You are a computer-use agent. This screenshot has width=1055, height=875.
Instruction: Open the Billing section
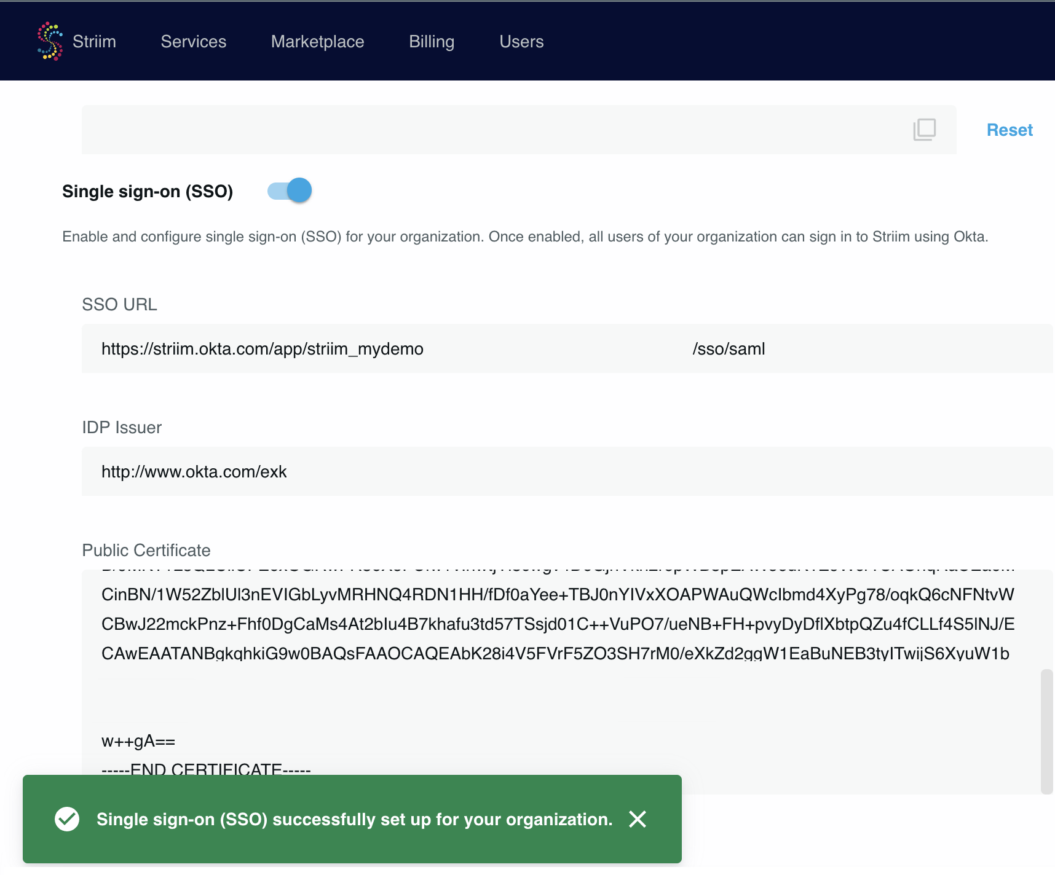point(432,42)
